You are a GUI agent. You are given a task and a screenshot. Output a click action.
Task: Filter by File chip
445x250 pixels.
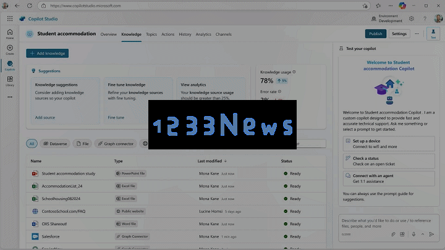click(x=82, y=144)
